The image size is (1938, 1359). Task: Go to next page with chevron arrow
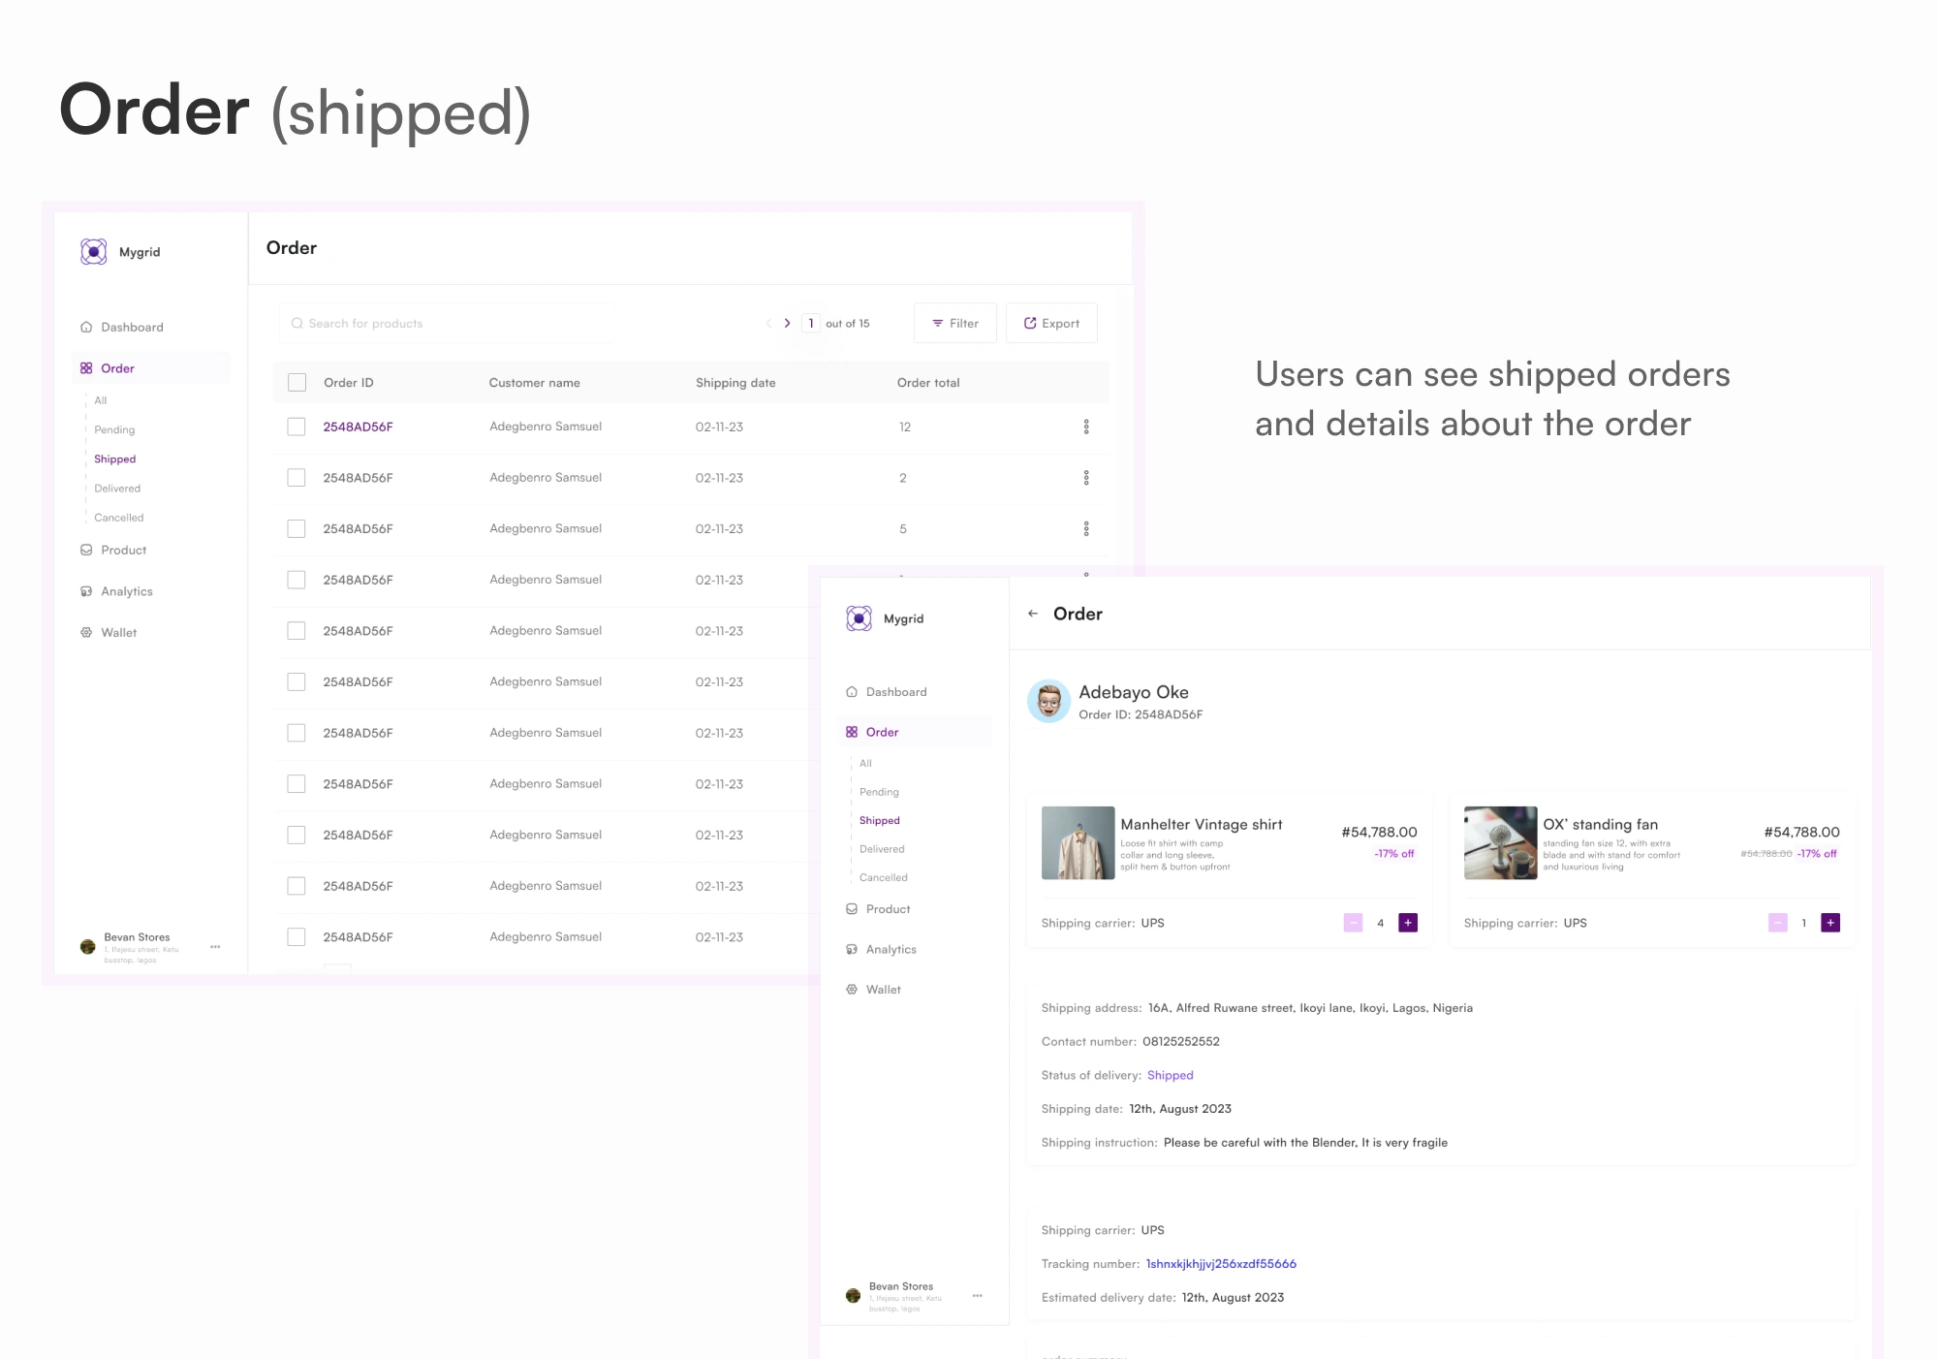787,323
